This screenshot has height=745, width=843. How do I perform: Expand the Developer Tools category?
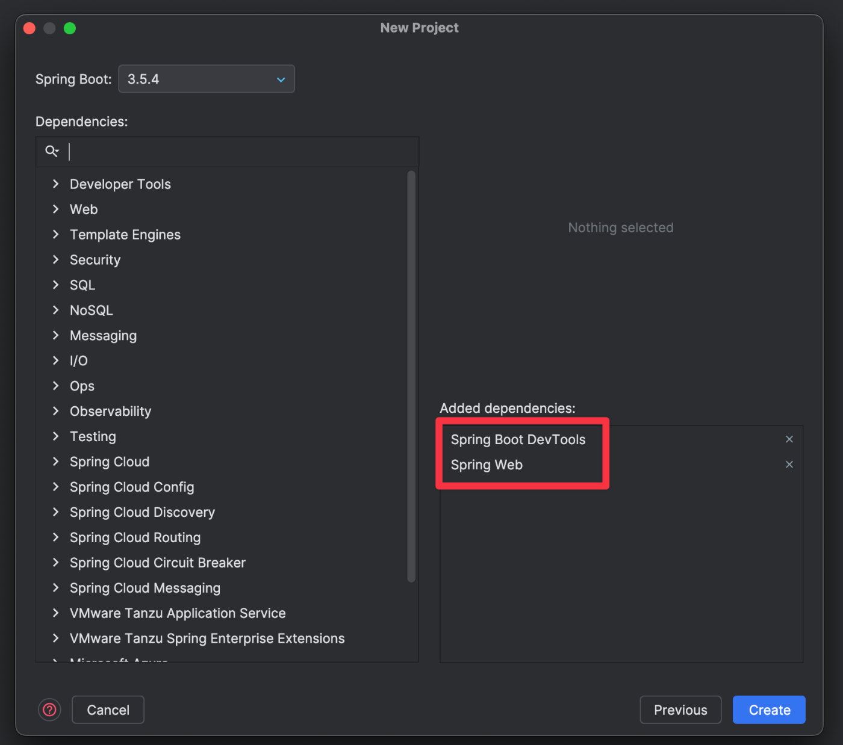(55, 184)
